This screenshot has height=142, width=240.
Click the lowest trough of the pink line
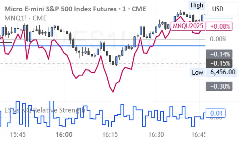(x=113, y=92)
